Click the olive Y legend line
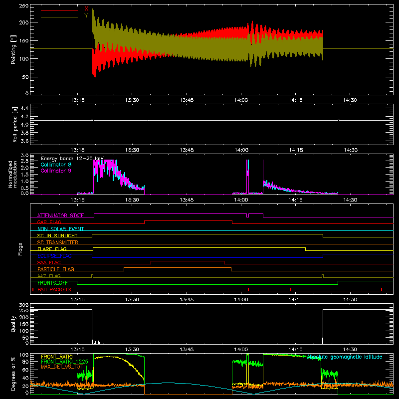This screenshot has width=399, height=399. coord(59,17)
